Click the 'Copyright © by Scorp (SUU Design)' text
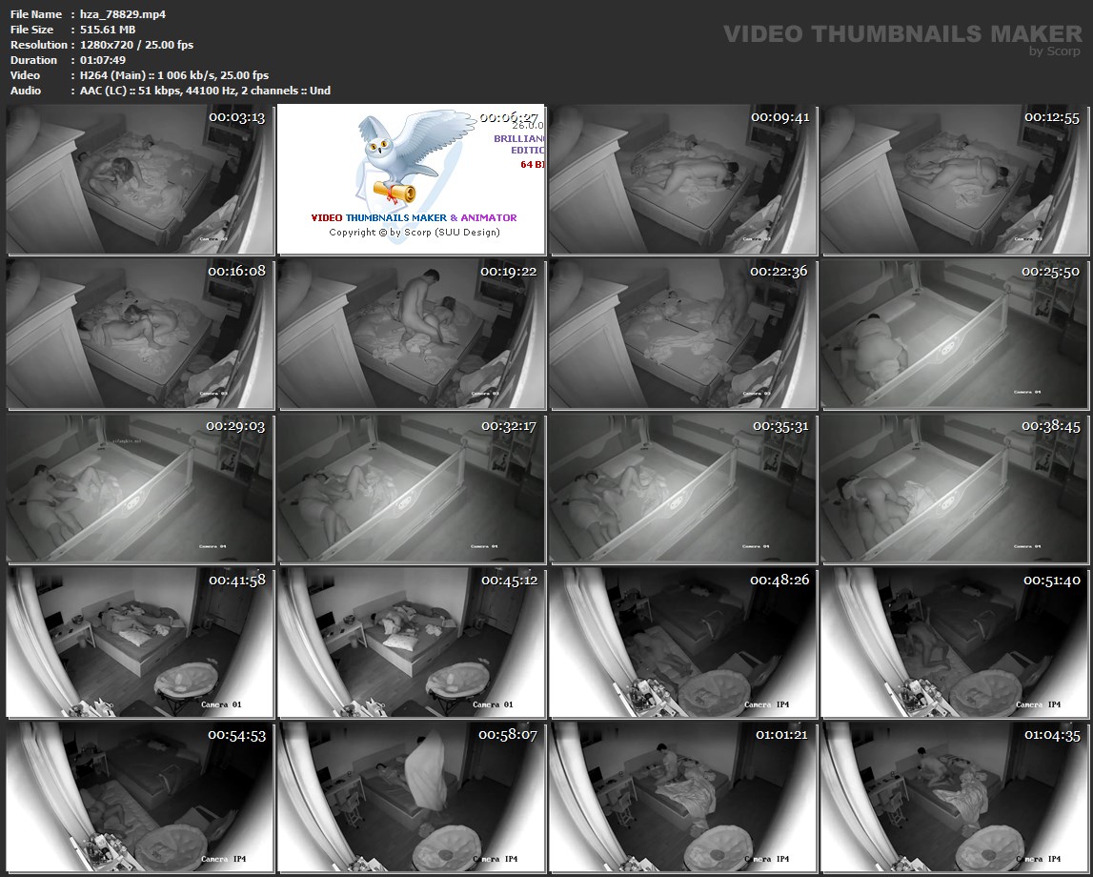 click(414, 232)
